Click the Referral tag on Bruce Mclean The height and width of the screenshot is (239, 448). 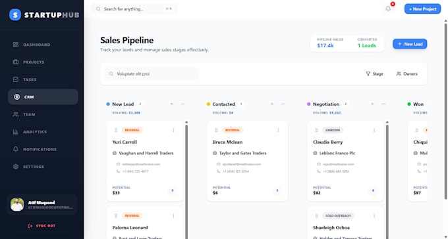233,130
